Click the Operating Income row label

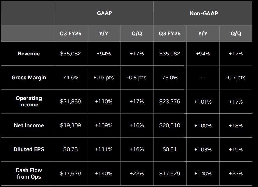pos(29,102)
